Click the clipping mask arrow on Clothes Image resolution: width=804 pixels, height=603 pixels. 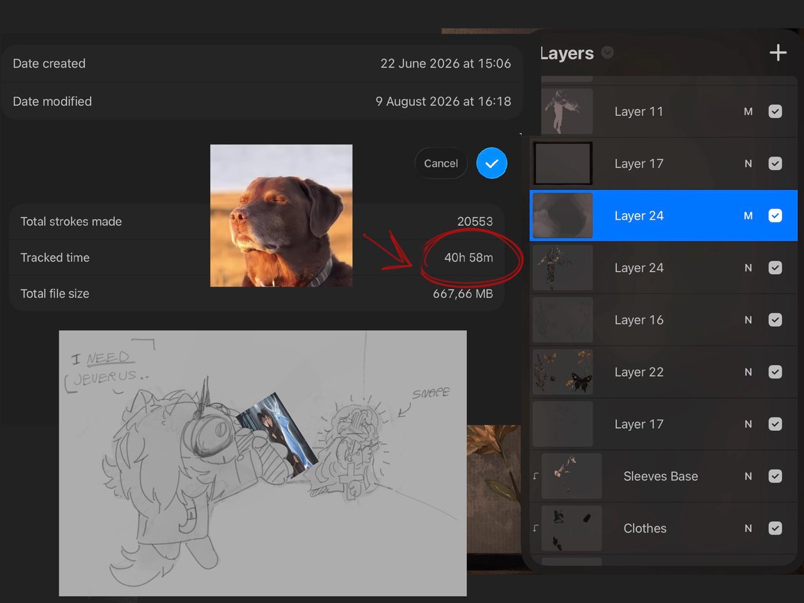pyautogui.click(x=535, y=529)
